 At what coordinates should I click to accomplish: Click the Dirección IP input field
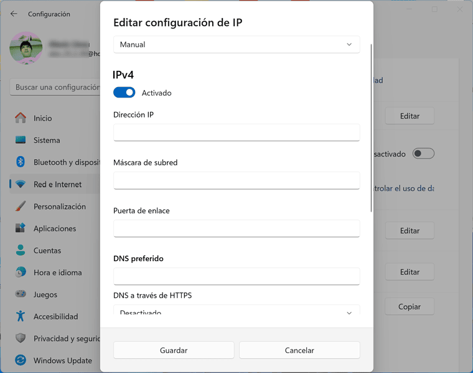tap(236, 132)
